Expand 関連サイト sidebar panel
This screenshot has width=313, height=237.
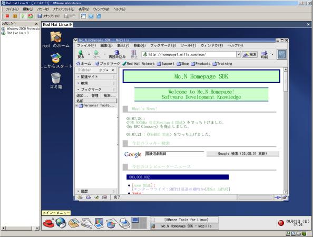(x=96, y=77)
